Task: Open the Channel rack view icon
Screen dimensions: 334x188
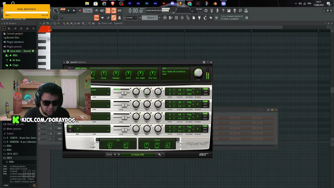Action: [176, 18]
